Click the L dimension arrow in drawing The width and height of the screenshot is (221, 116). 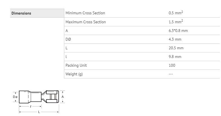[39, 112]
